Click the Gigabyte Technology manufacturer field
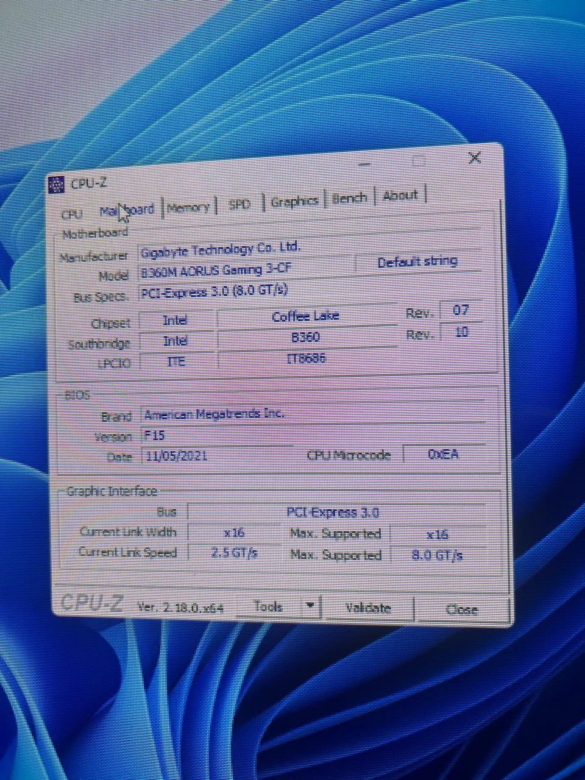585x780 pixels. (x=244, y=250)
